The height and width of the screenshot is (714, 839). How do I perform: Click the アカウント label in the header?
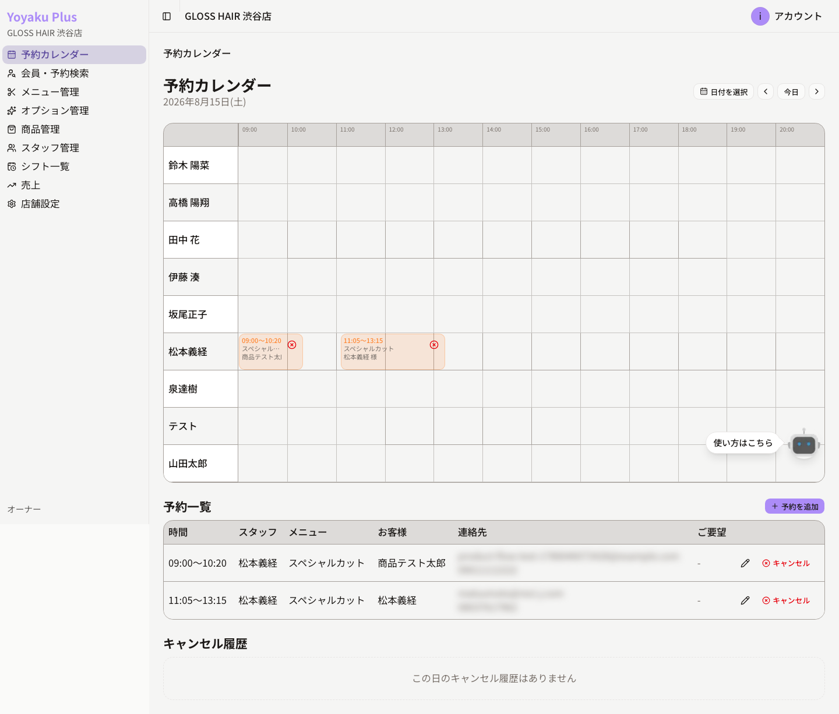pyautogui.click(x=798, y=16)
